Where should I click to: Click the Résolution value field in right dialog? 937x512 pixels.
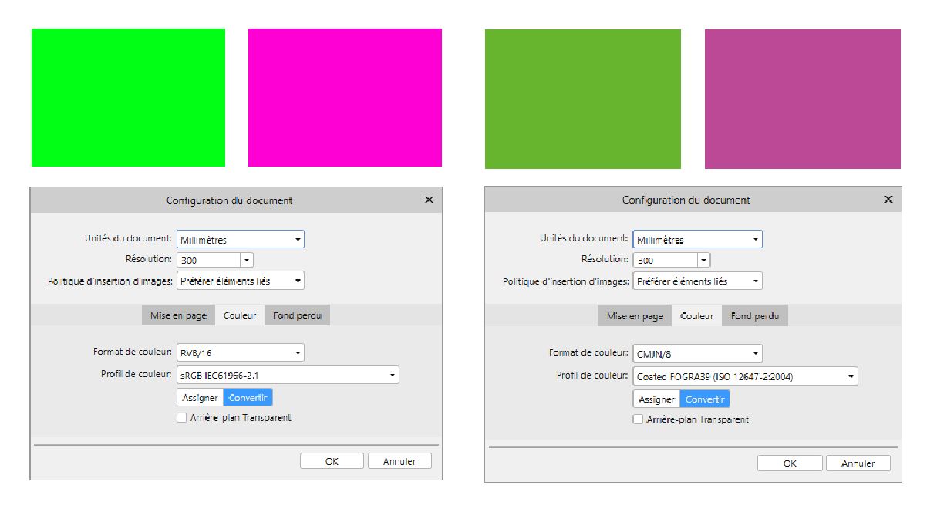[x=665, y=260]
